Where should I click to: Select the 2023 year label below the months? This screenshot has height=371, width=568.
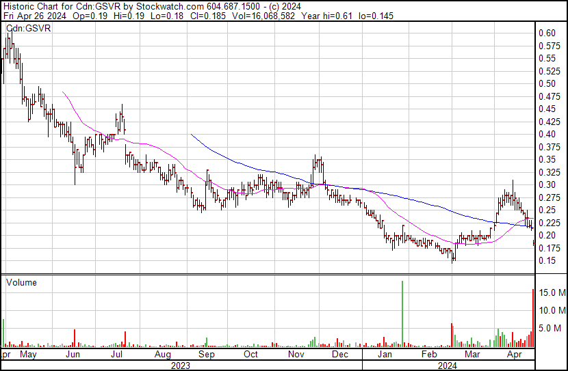click(x=180, y=366)
